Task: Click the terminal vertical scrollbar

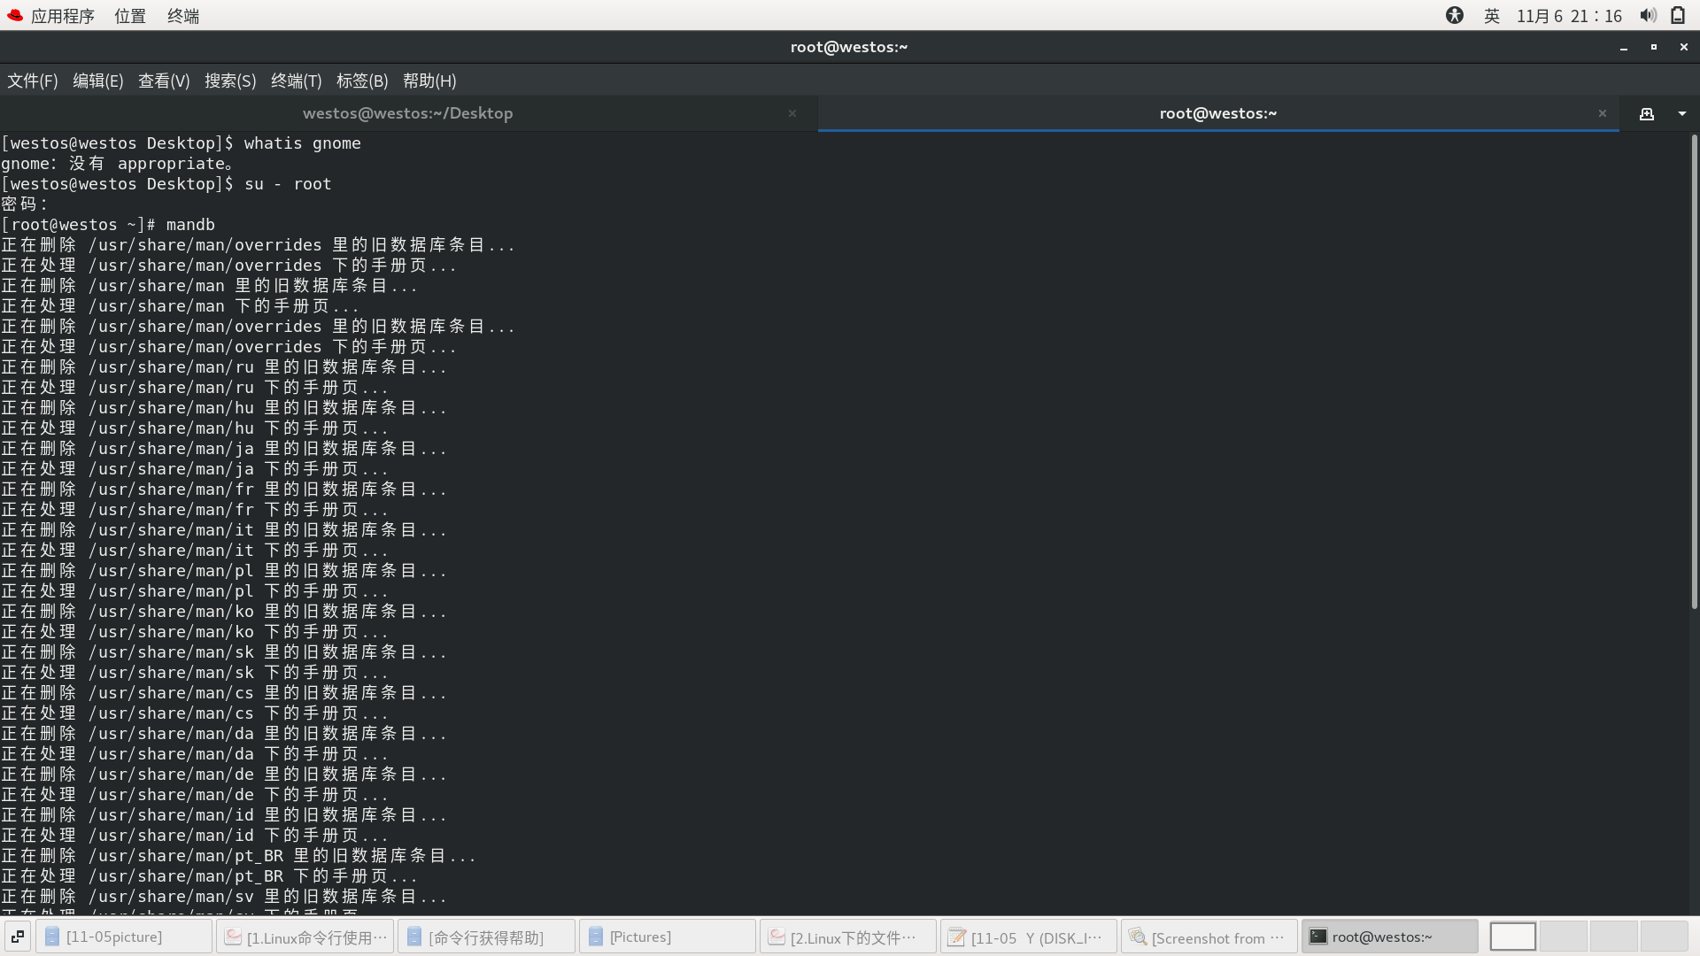Action: [x=1694, y=372]
